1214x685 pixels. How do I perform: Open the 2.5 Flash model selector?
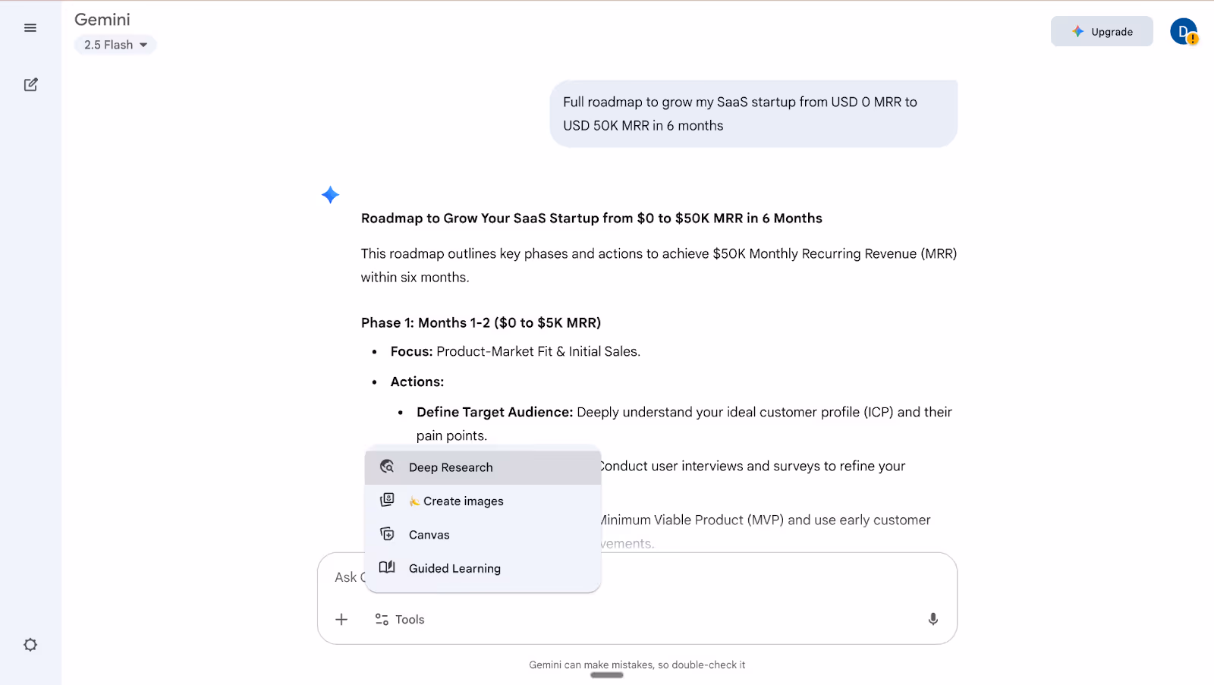coord(115,44)
